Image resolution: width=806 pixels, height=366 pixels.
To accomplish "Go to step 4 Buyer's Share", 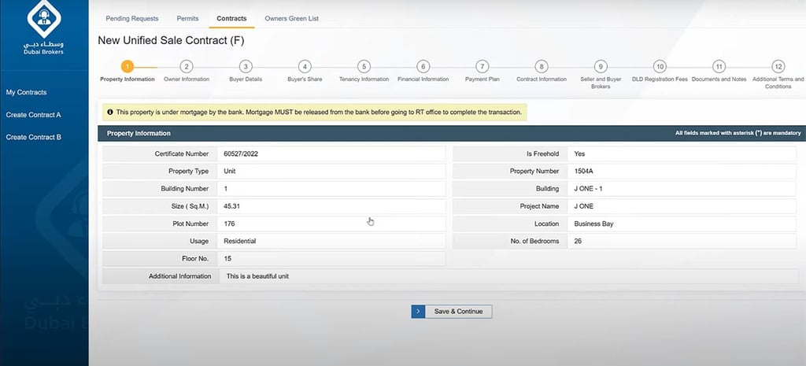I will (305, 67).
